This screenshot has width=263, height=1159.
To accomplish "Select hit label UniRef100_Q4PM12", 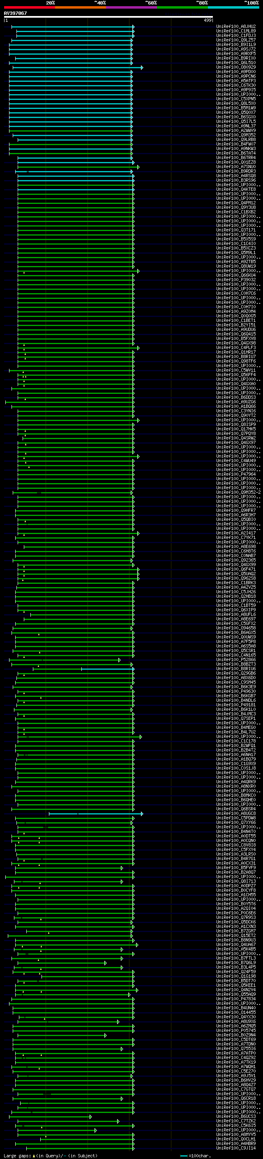I will (x=236, y=203).
